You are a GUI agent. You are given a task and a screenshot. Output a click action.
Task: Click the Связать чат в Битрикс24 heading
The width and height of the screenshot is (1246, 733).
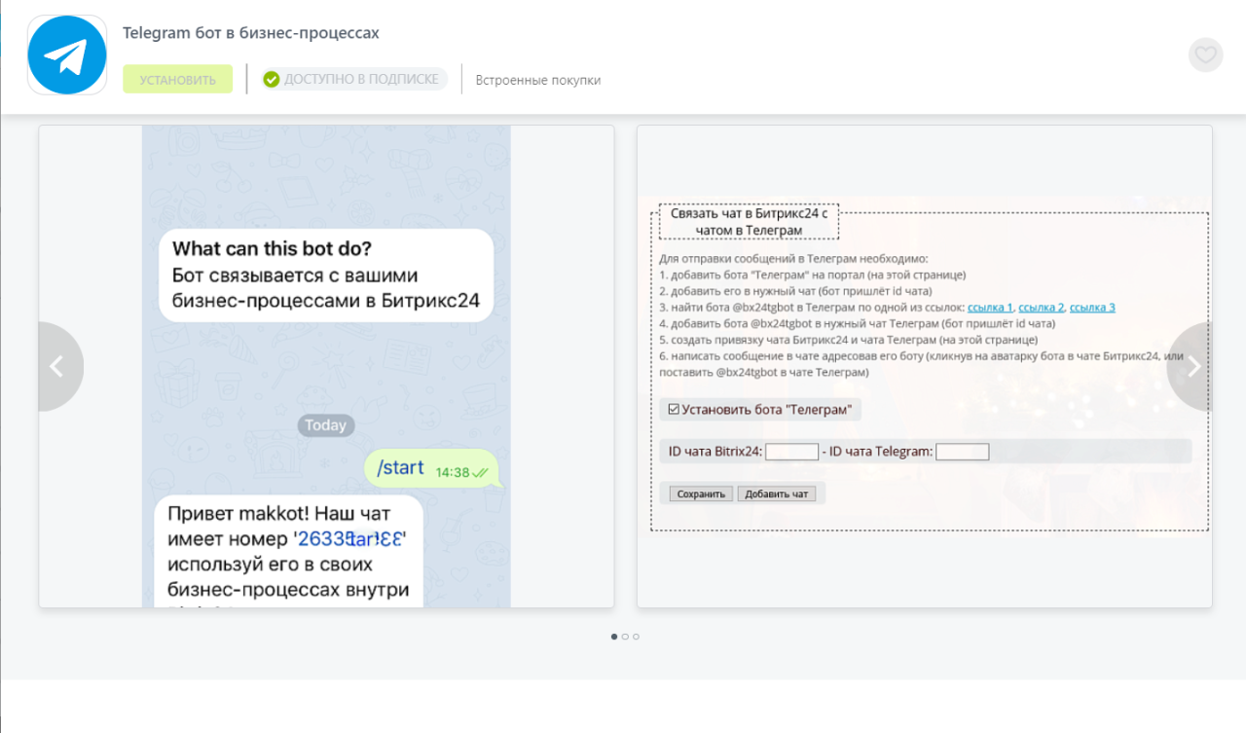pos(749,221)
